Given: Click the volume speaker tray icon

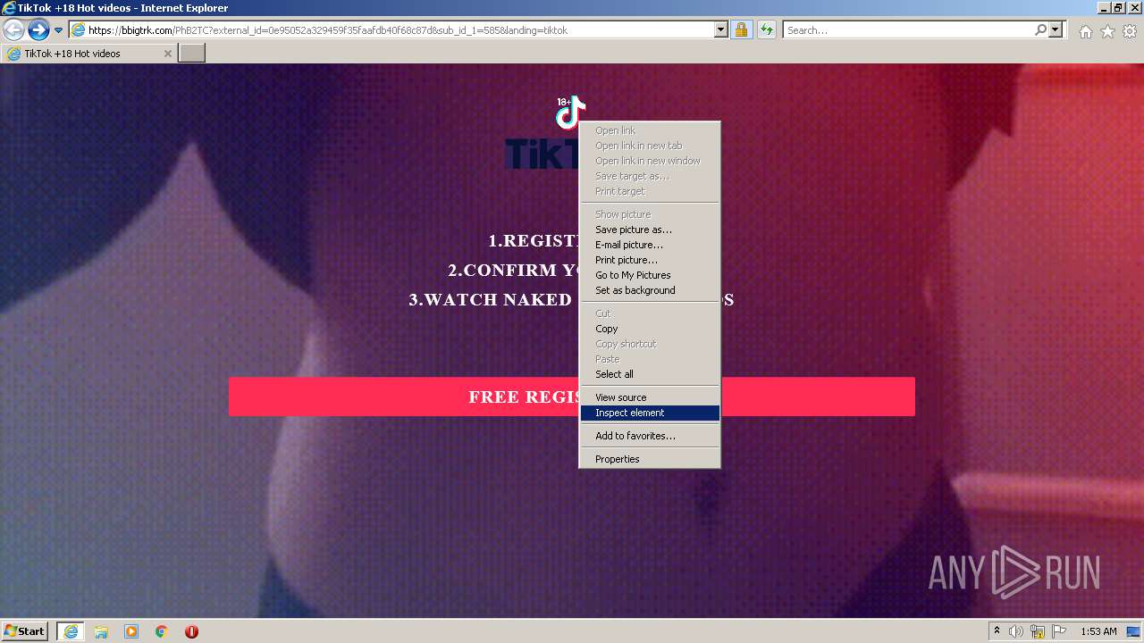Looking at the screenshot, I should click(1016, 631).
